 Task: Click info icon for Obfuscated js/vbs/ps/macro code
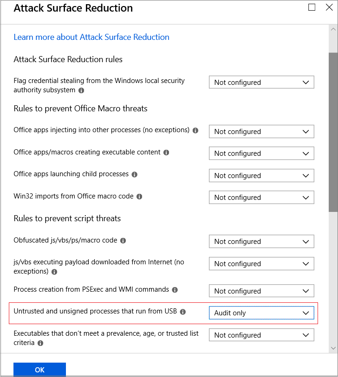tap(123, 241)
